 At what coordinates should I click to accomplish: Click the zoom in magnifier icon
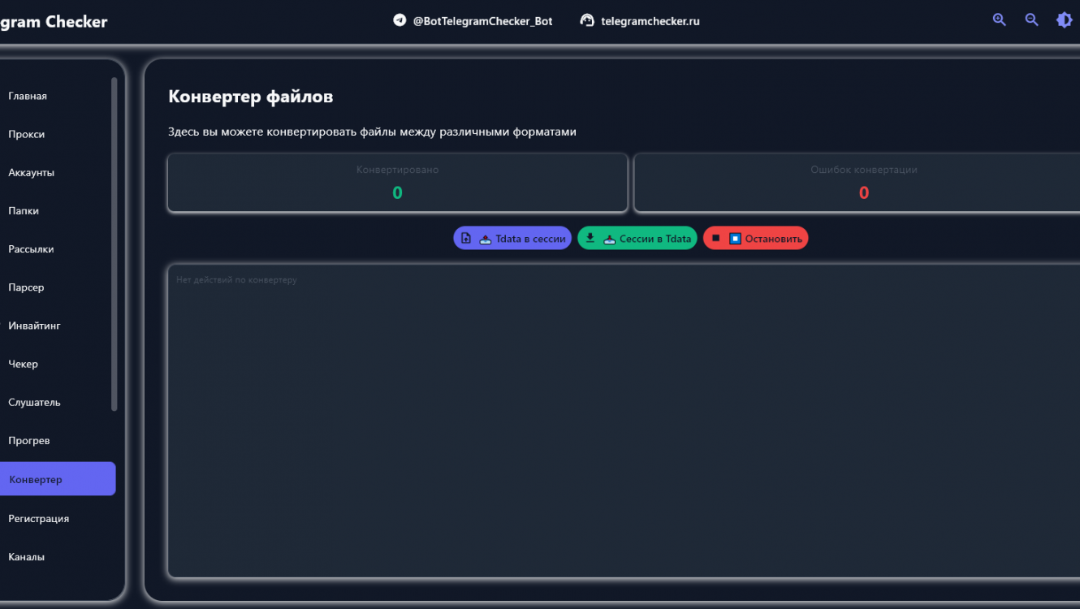[999, 20]
